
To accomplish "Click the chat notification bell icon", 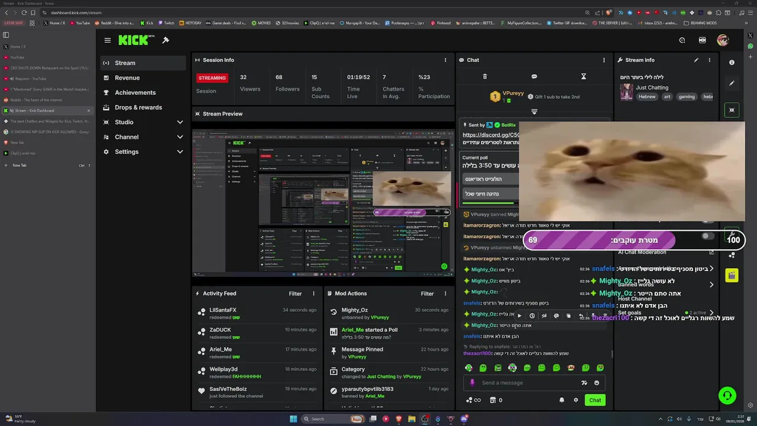I will pyautogui.click(x=562, y=400).
